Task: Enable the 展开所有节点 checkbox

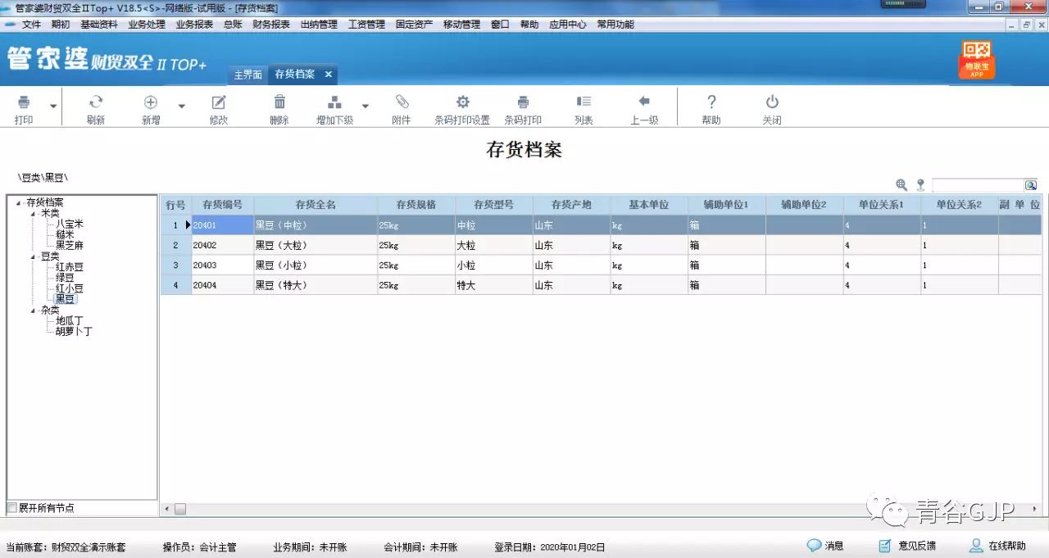Action: (x=12, y=508)
